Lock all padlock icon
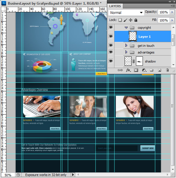The height and width of the screenshot is (178, 176). coord(136,20)
